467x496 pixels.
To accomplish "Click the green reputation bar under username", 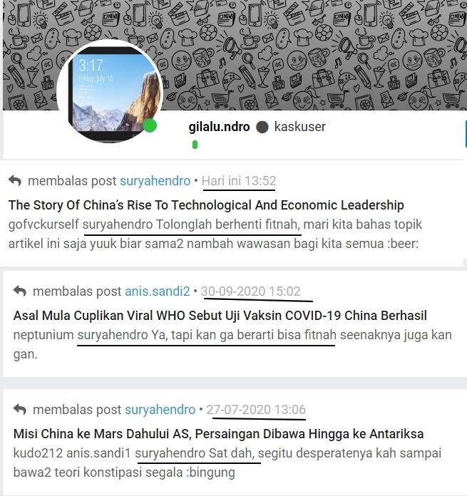I will [195, 145].
